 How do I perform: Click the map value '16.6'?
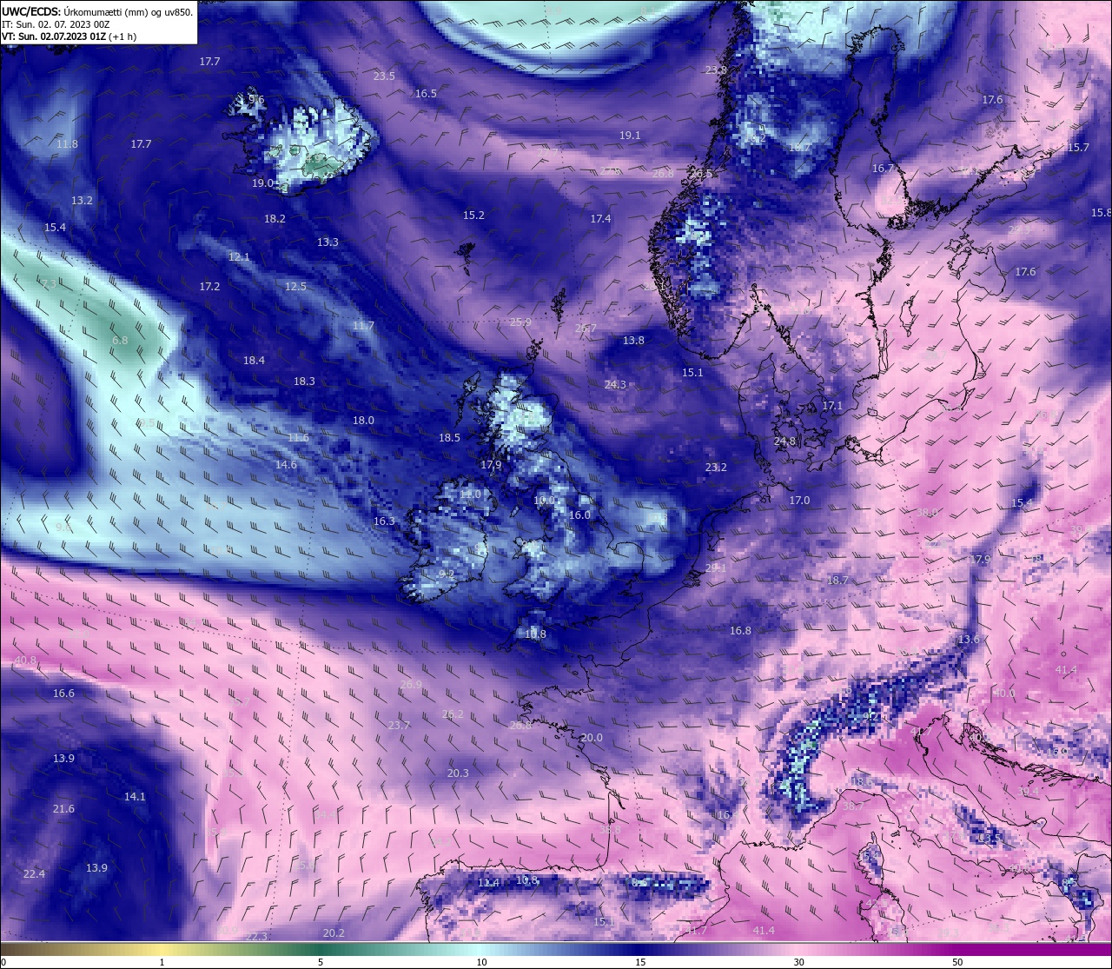(63, 694)
